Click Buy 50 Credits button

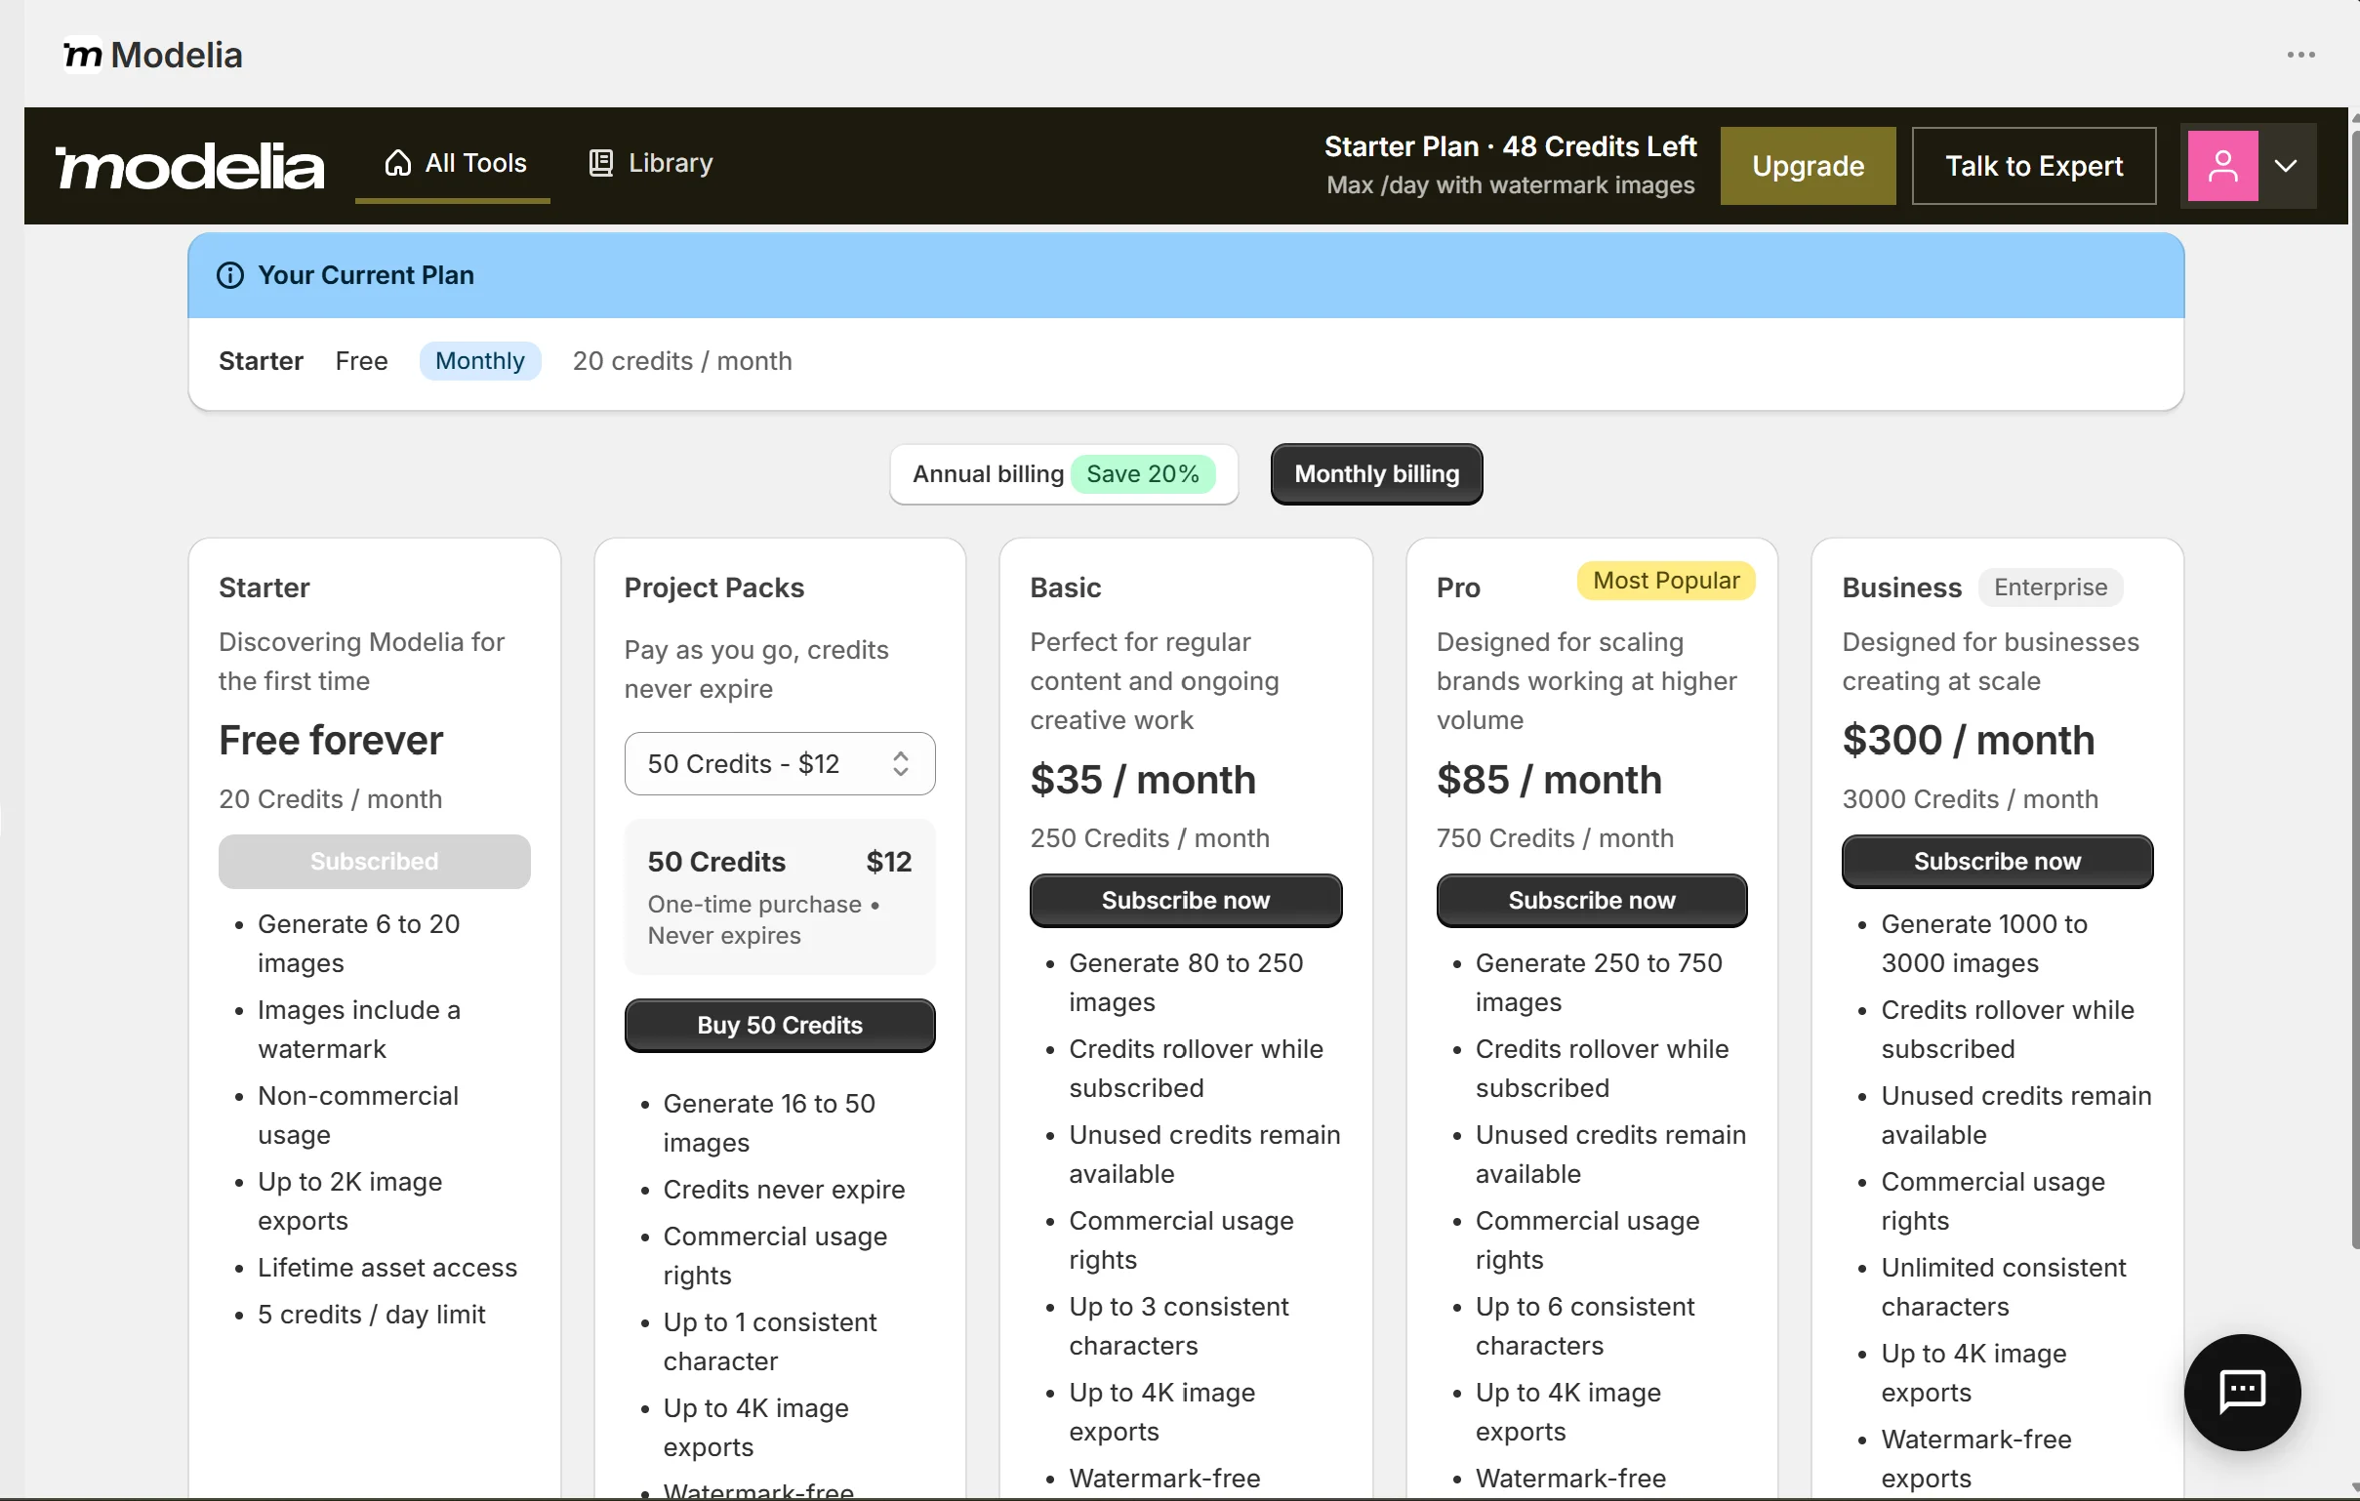click(x=779, y=1025)
